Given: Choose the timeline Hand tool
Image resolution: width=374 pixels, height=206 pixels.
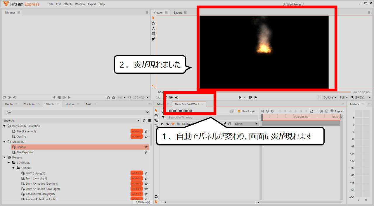Looking at the screenshot, I should coord(156,116).
